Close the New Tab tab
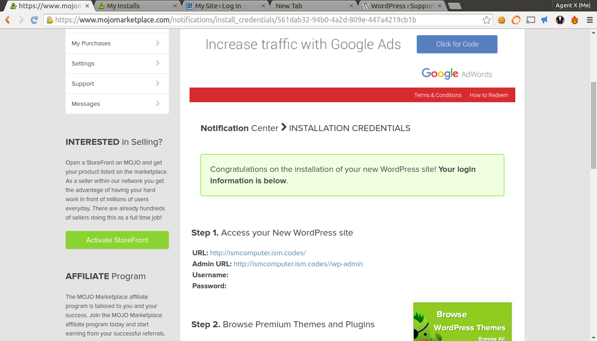The image size is (597, 341). pos(352,6)
